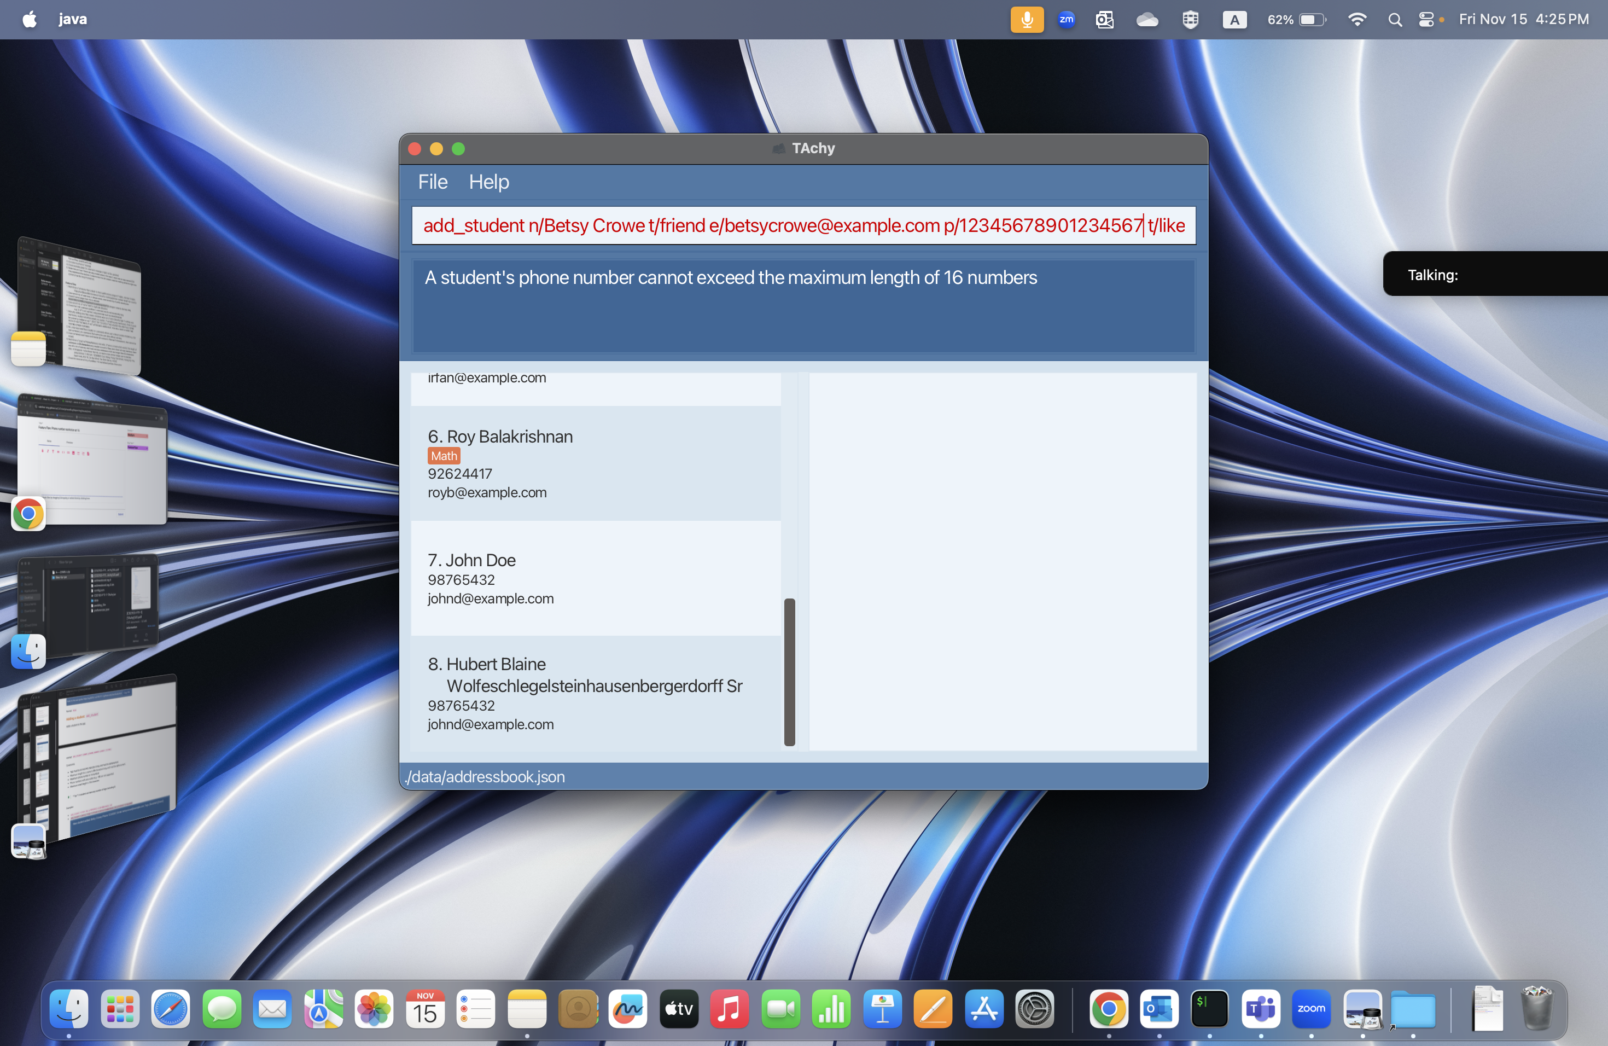
Task: Click the student list scrollbar thumb
Action: [x=789, y=672]
